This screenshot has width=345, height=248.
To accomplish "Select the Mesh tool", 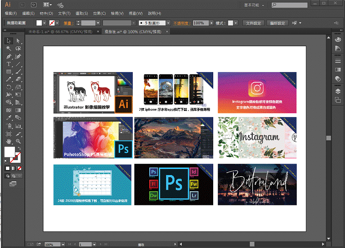I will tap(9, 110).
